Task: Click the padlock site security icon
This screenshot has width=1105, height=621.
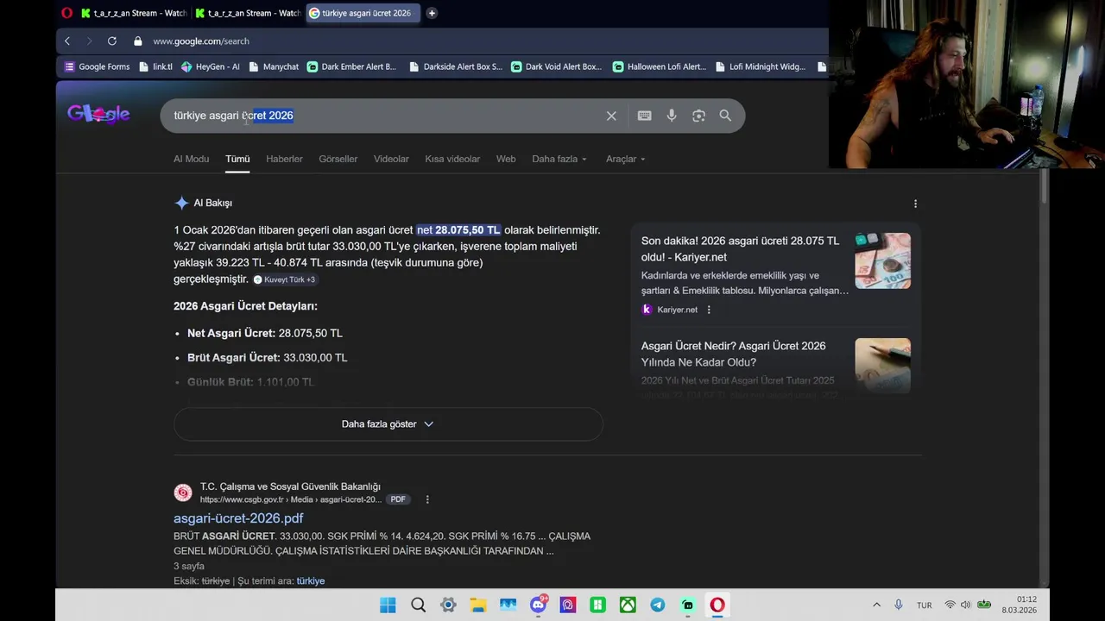Action: (137, 41)
